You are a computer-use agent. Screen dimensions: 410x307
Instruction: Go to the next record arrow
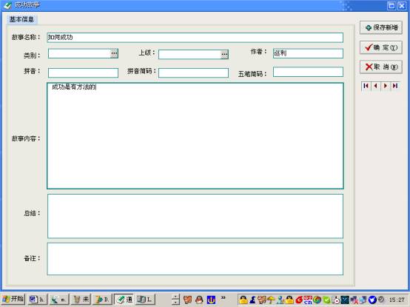386,86
